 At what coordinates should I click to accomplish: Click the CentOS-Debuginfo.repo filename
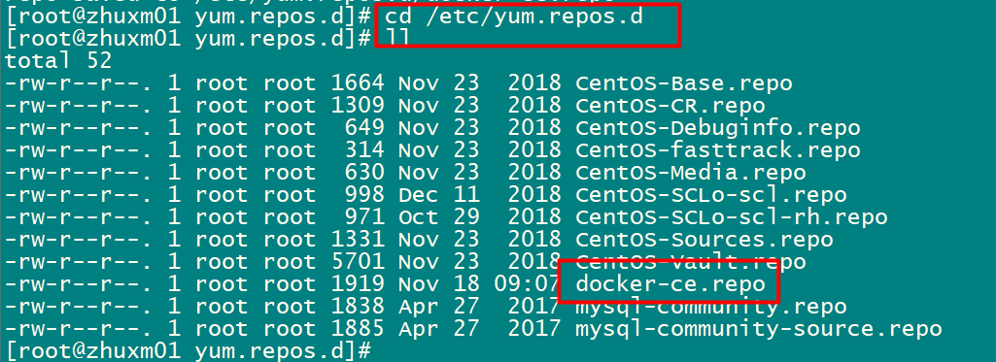point(718,128)
